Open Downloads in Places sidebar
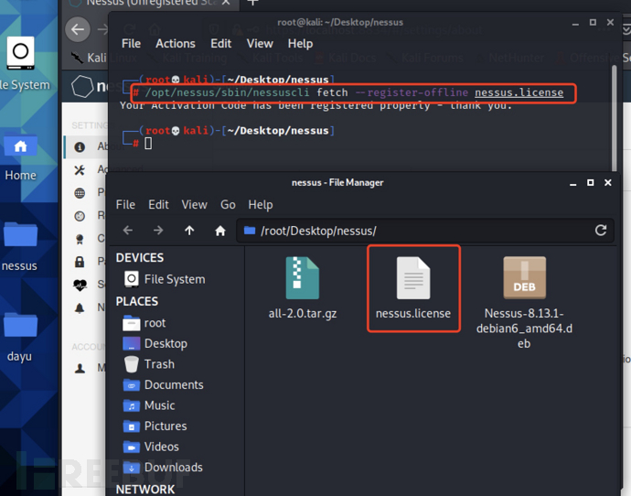This screenshot has width=631, height=496. pyautogui.click(x=163, y=467)
